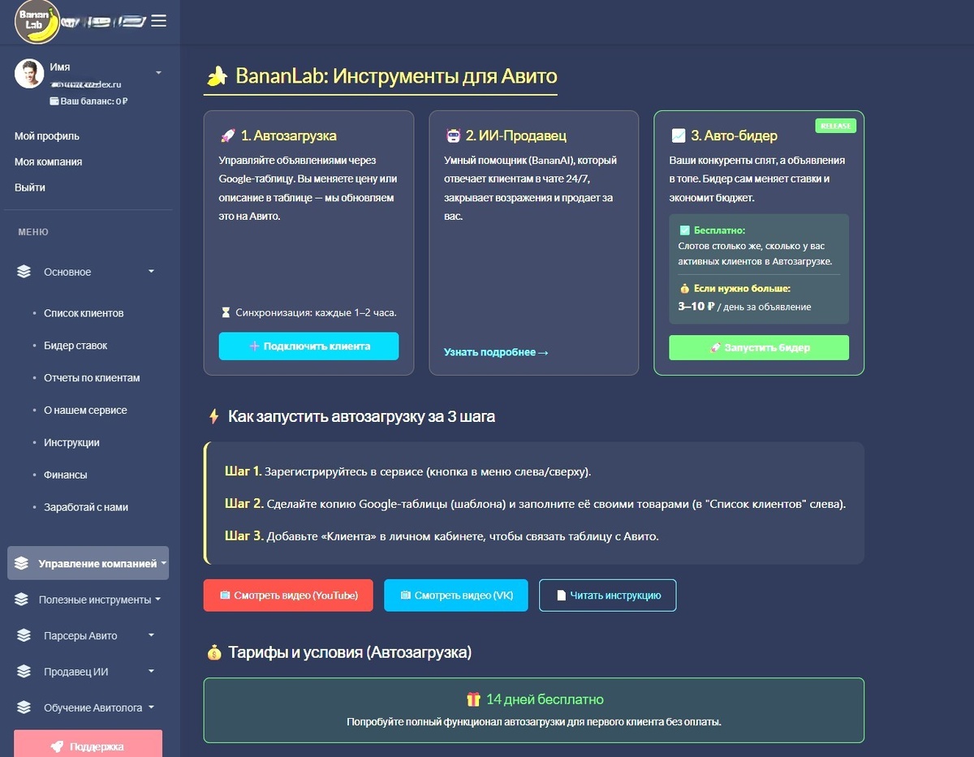
Task: Follow the Узнать подробнее link
Action: coord(497,352)
